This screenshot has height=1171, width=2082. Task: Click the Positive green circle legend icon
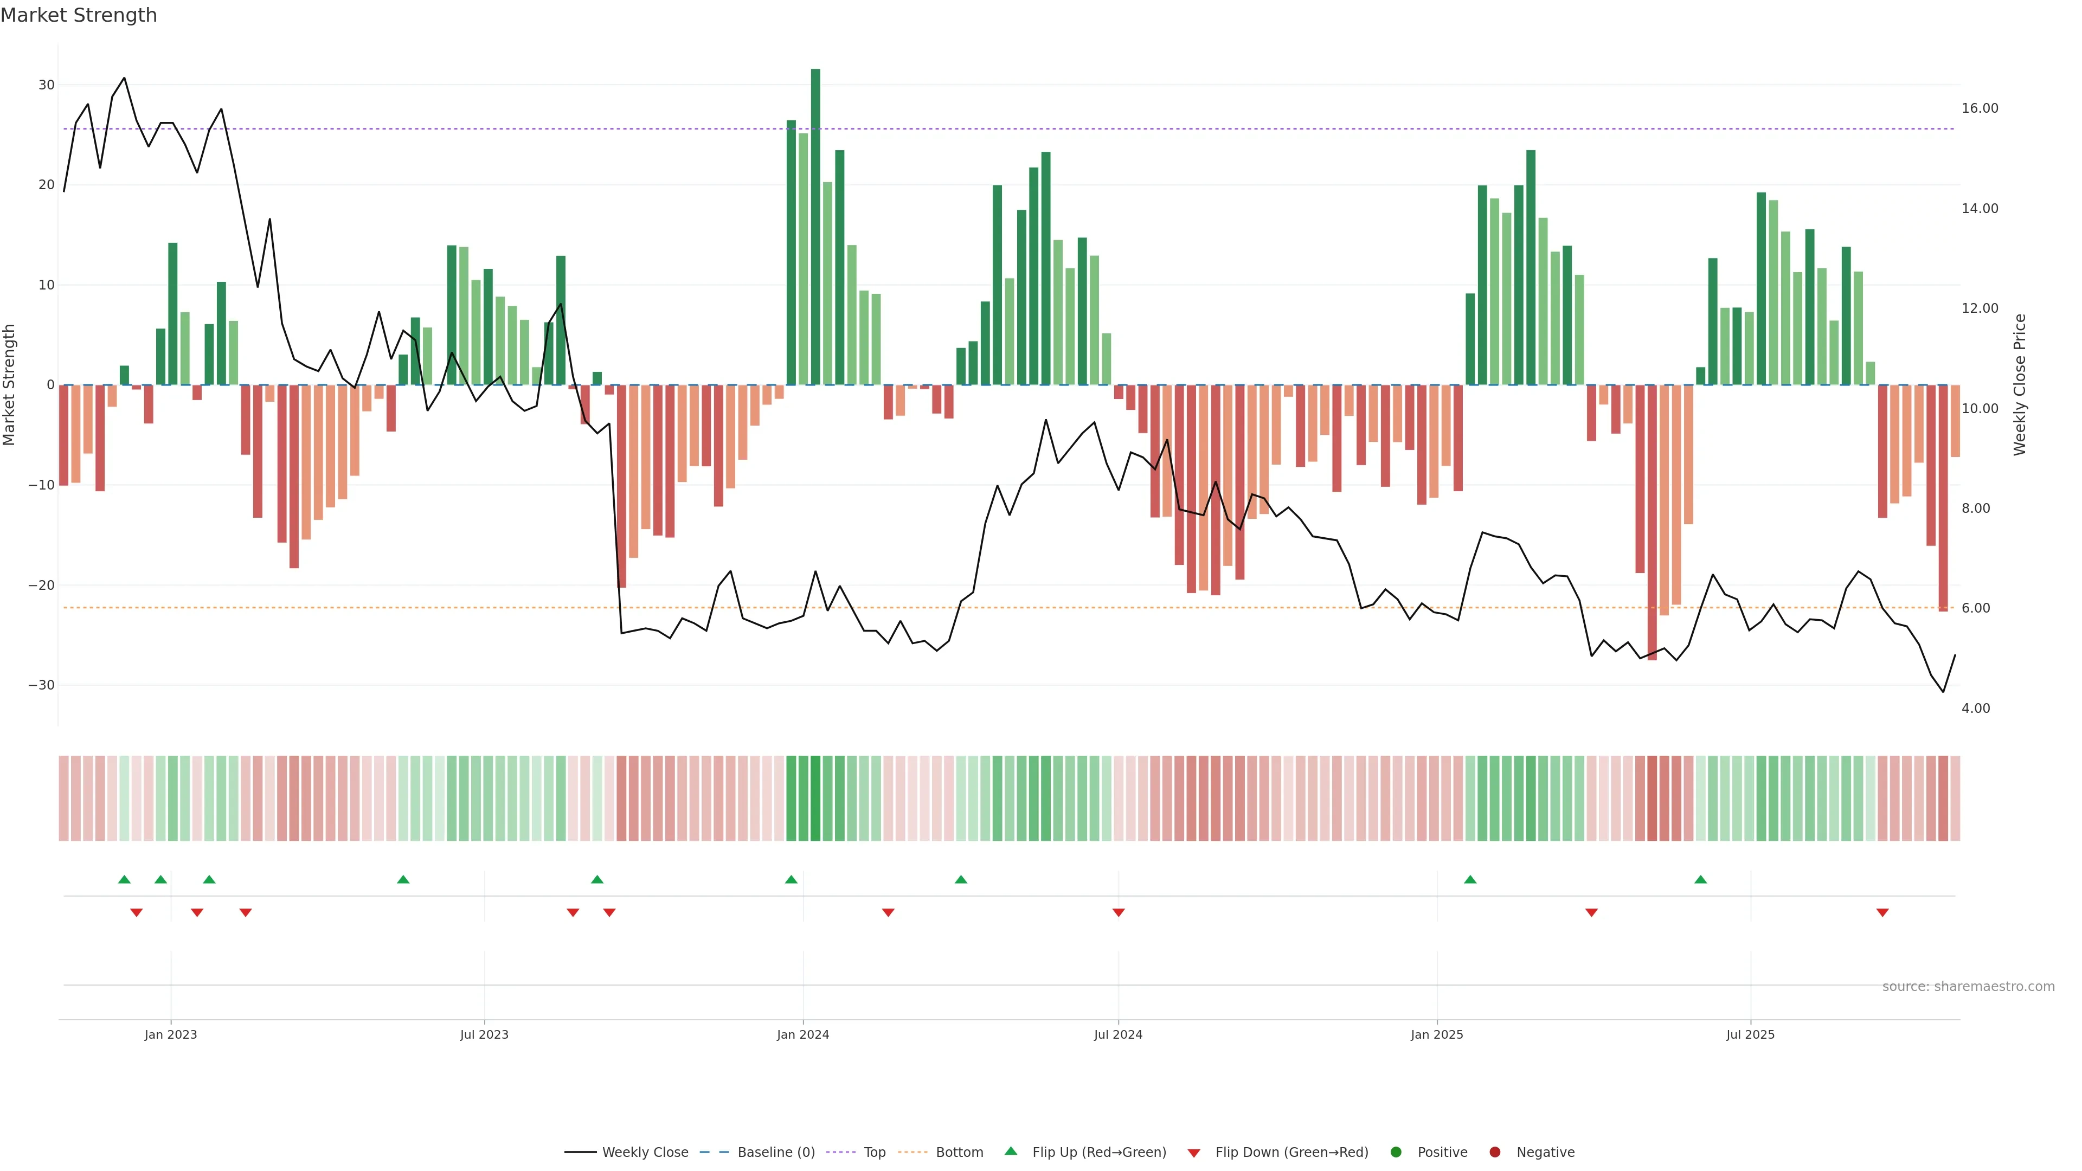click(x=1396, y=1153)
